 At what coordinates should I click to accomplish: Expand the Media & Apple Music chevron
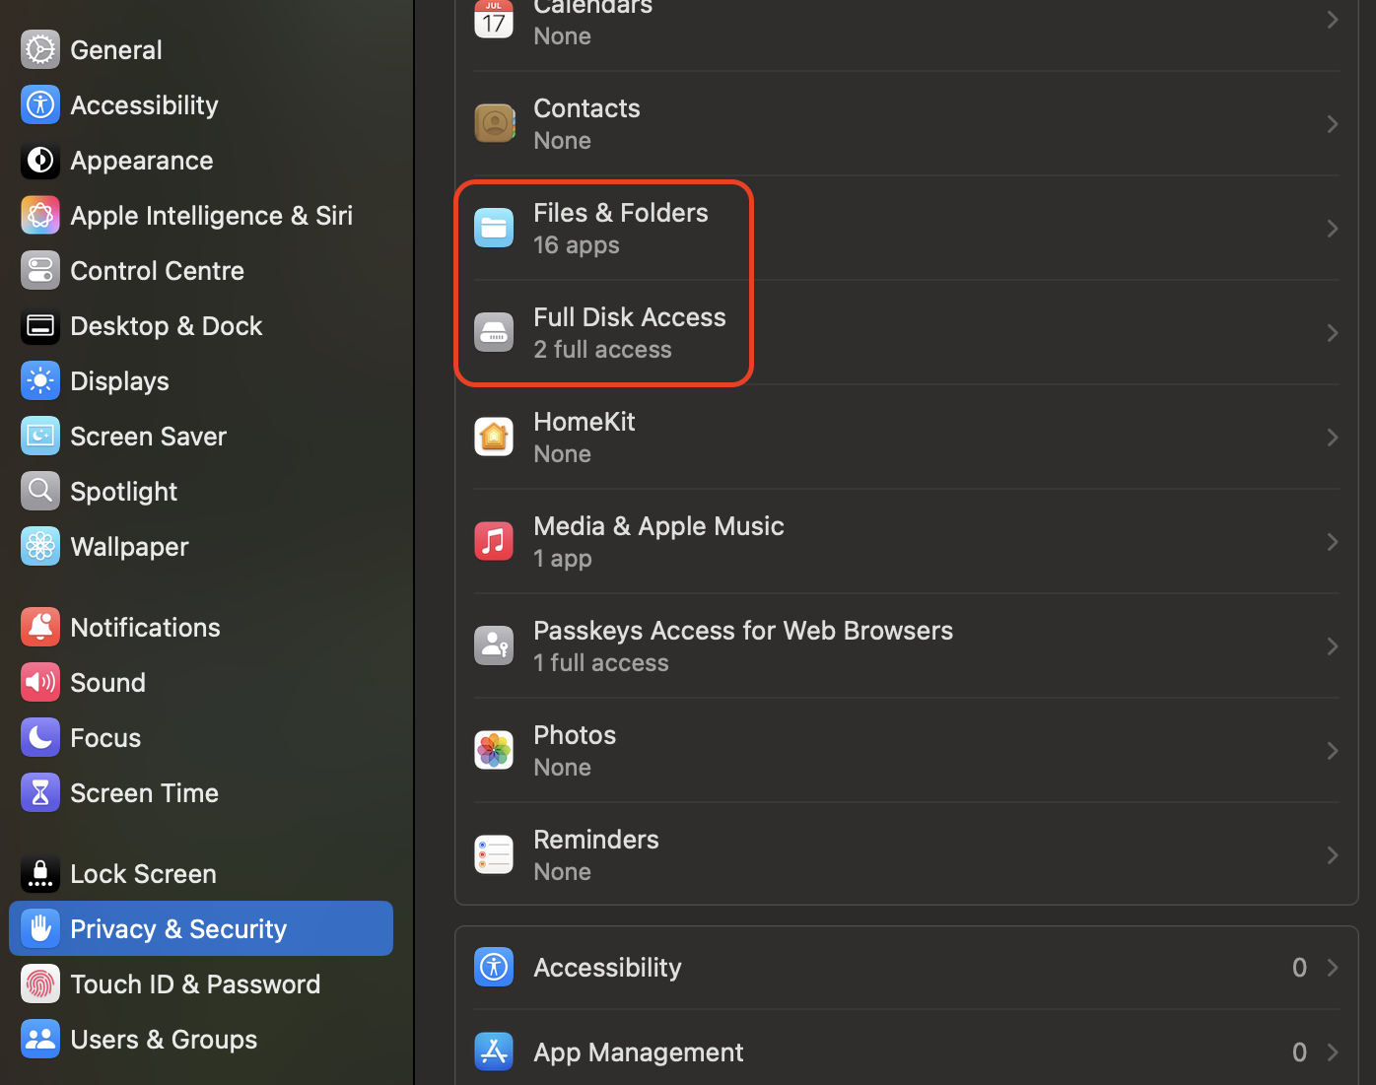click(1333, 541)
